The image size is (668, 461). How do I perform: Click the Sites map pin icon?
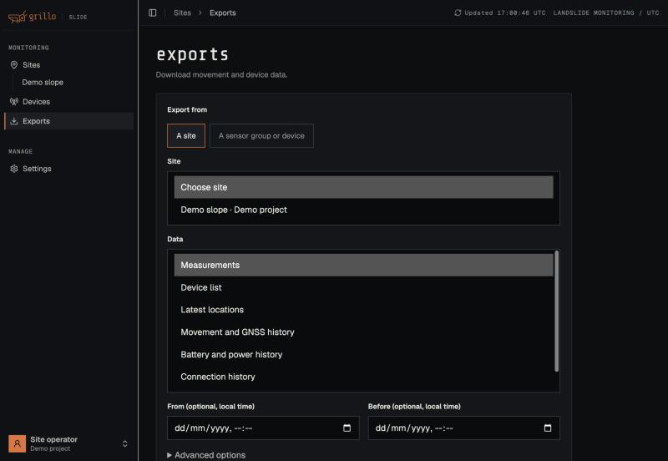[14, 65]
